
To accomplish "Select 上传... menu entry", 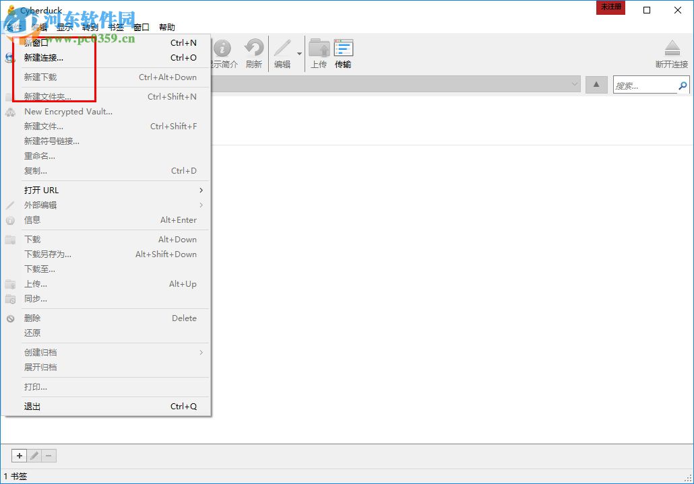I will tap(106, 284).
